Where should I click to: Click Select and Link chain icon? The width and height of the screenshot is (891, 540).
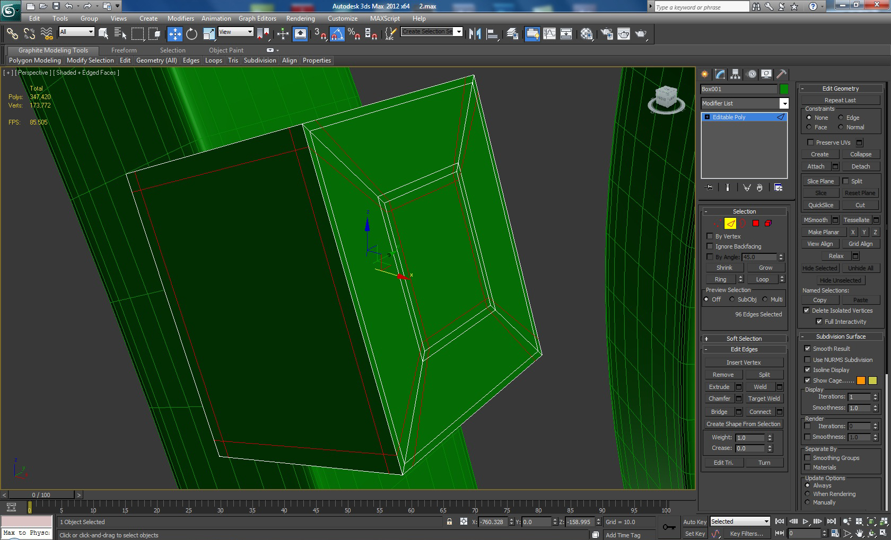12,34
